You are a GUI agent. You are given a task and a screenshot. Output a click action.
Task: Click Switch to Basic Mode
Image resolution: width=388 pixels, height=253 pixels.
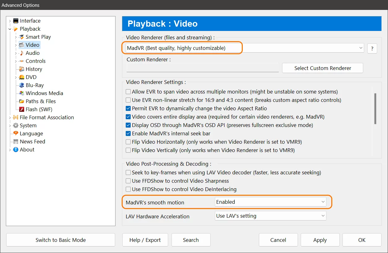[61, 240]
